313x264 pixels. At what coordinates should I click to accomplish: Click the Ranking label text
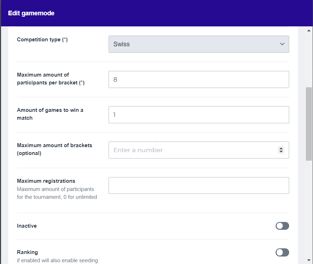(27, 252)
